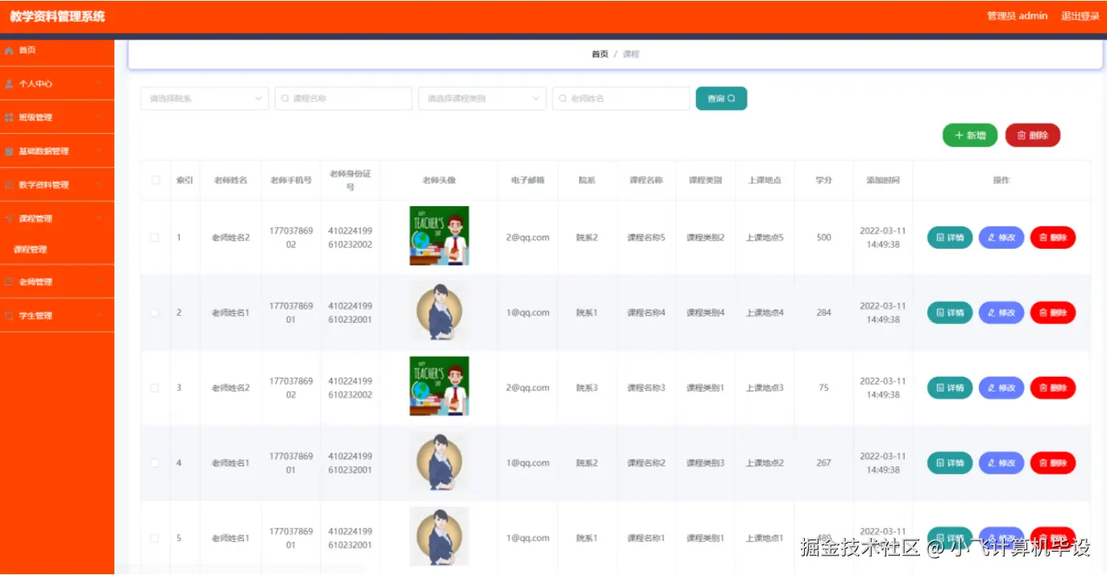The image size is (1107, 575).
Task: Click the home icon beside 首页 in sidebar
Action: point(9,50)
